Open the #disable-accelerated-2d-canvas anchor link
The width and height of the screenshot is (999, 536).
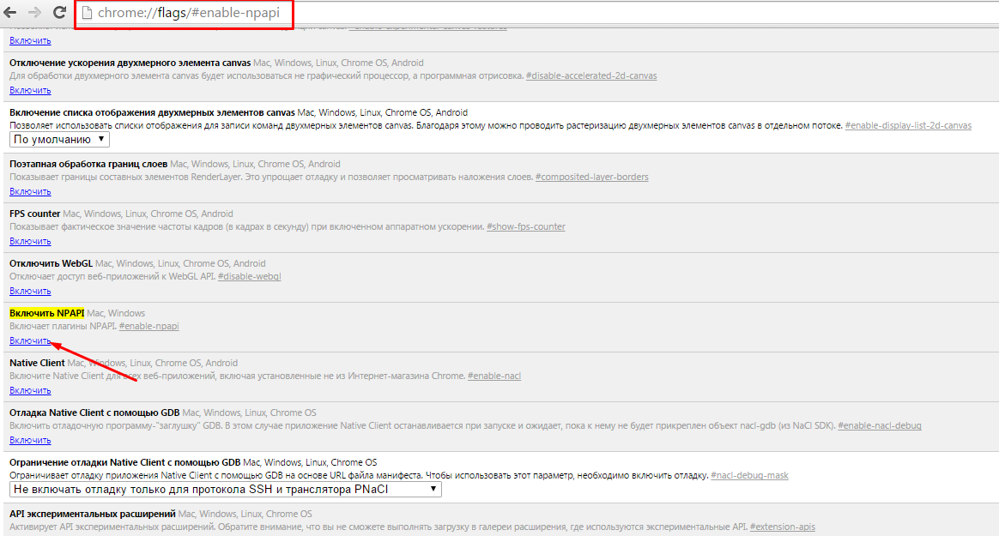pos(591,75)
